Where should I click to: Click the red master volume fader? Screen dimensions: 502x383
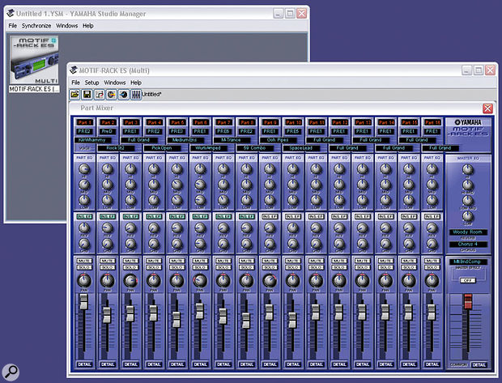(468, 301)
